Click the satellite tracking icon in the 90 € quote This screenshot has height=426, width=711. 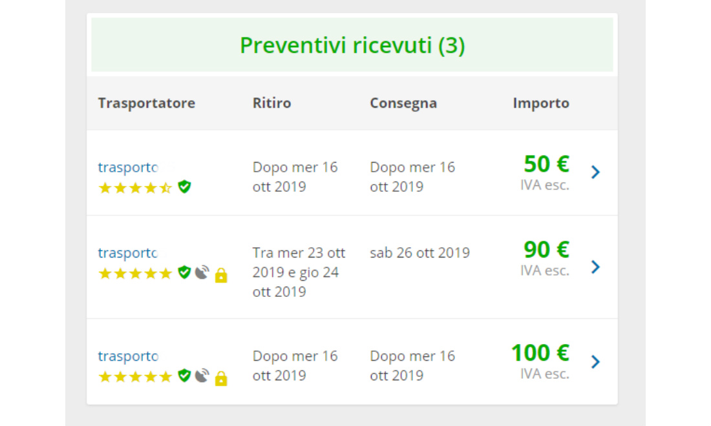[202, 272]
